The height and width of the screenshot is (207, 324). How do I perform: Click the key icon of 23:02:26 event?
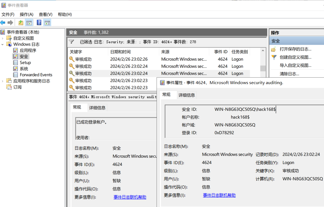(72, 59)
